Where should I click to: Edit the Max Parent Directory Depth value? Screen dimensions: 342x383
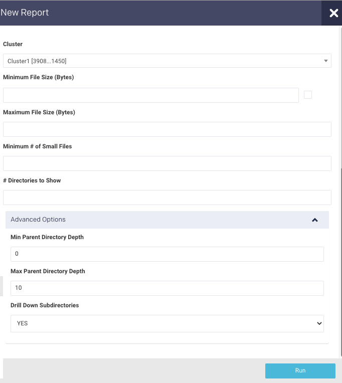click(167, 288)
